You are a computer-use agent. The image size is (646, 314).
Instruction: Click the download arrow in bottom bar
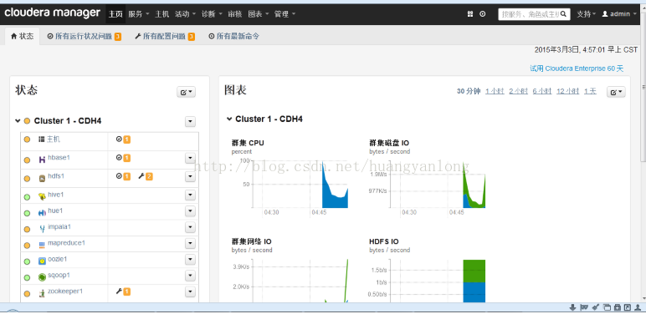[x=572, y=307]
